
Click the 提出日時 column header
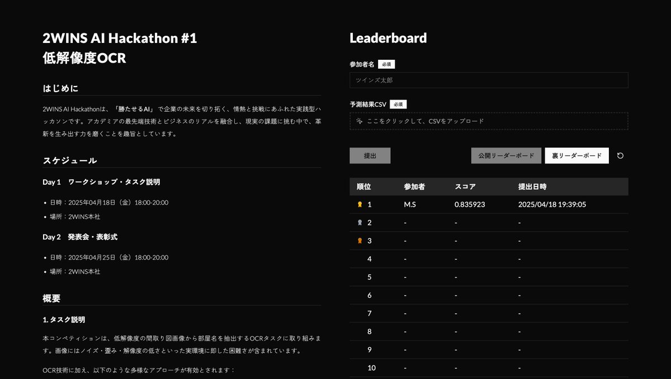click(532, 186)
